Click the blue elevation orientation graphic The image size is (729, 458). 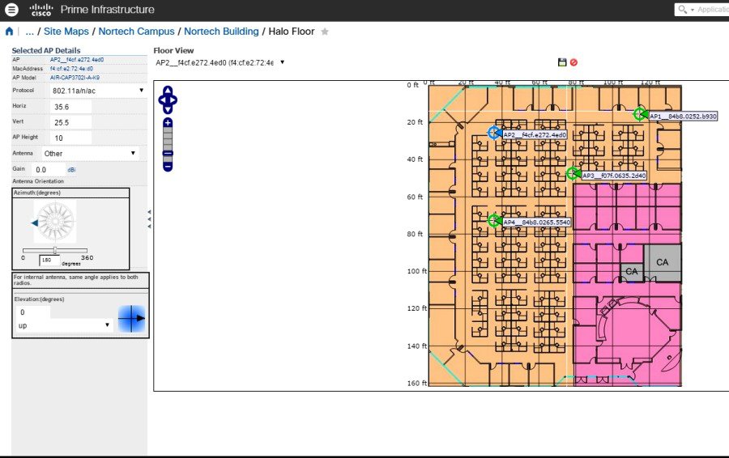pyautogui.click(x=131, y=319)
